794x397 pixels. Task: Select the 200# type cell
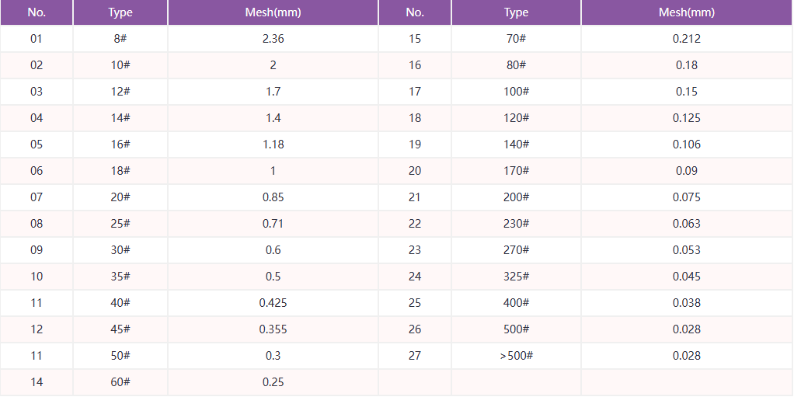(516, 197)
